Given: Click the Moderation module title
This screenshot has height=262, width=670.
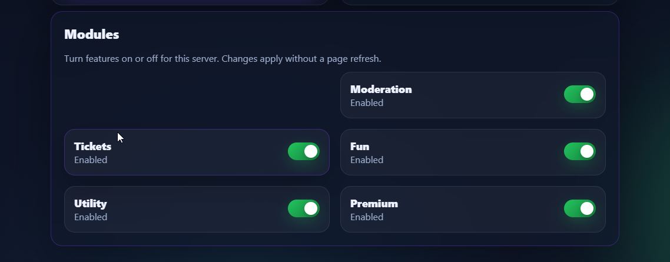Looking at the screenshot, I should tap(381, 89).
